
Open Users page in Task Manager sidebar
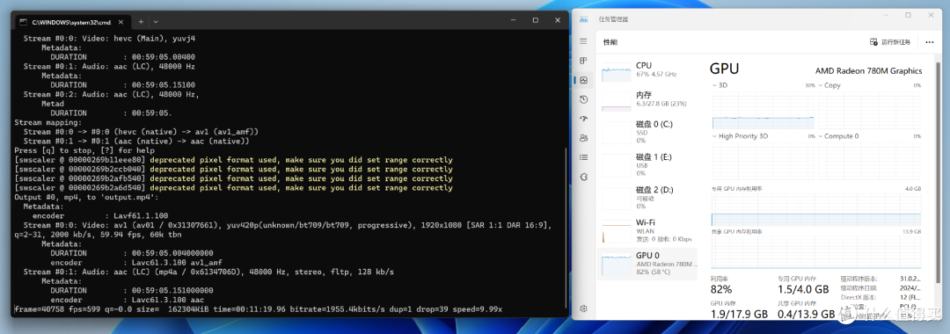(x=583, y=138)
